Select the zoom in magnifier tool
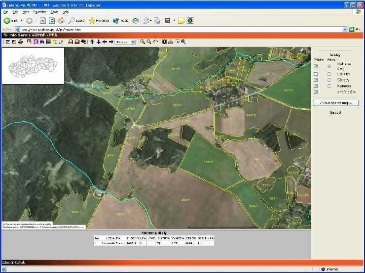Image resolution: width=365 pixels, height=273 pixels. click(143, 42)
